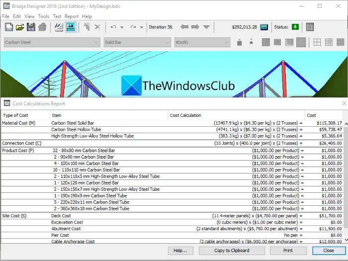Image resolution: width=348 pixels, height=261 pixels.
Task: Delete the selected member
Action: tap(97, 27)
